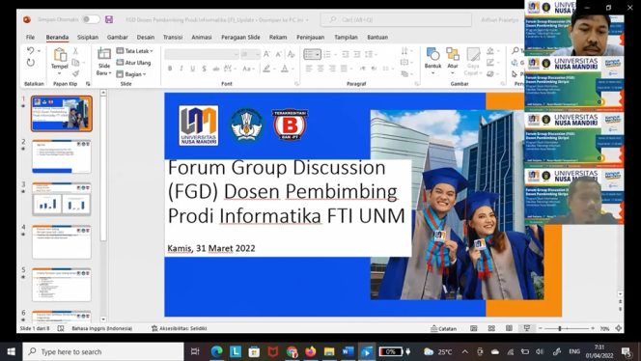This screenshot has height=361, width=641.
Task: Click in the Cari search box
Action: tap(396, 19)
